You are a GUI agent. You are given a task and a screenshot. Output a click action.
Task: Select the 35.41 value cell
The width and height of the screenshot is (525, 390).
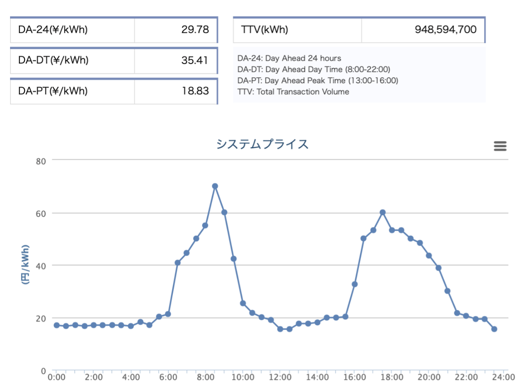coord(176,60)
